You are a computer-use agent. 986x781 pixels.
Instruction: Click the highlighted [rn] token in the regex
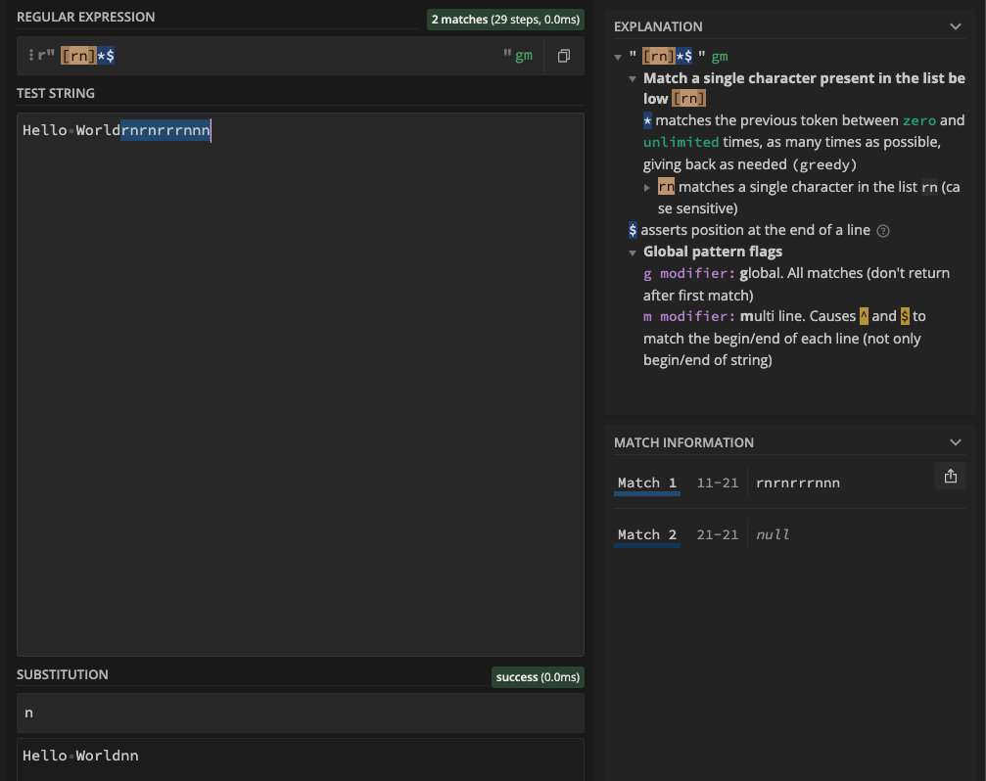pos(80,56)
